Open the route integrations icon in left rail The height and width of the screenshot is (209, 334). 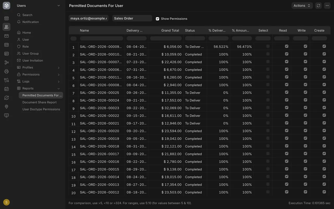click(x=7, y=80)
